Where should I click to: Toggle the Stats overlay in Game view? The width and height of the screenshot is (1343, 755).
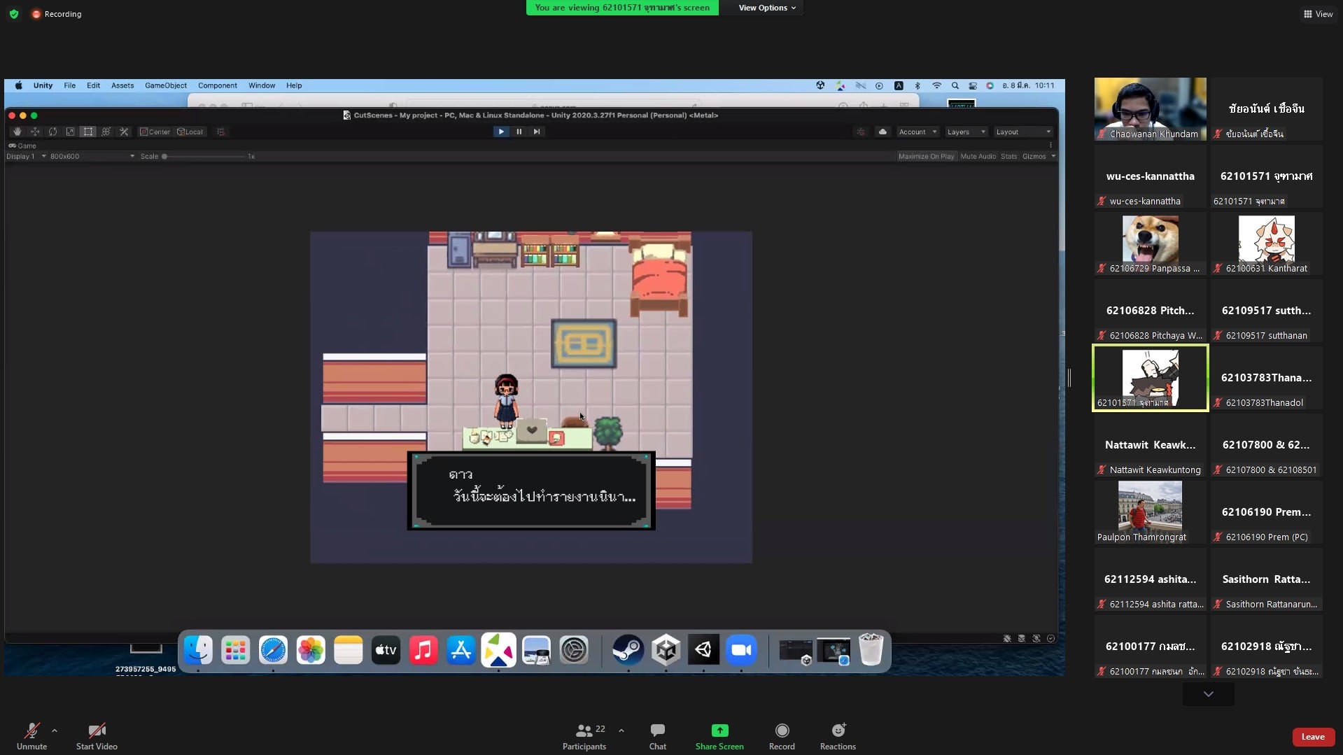tap(1008, 156)
